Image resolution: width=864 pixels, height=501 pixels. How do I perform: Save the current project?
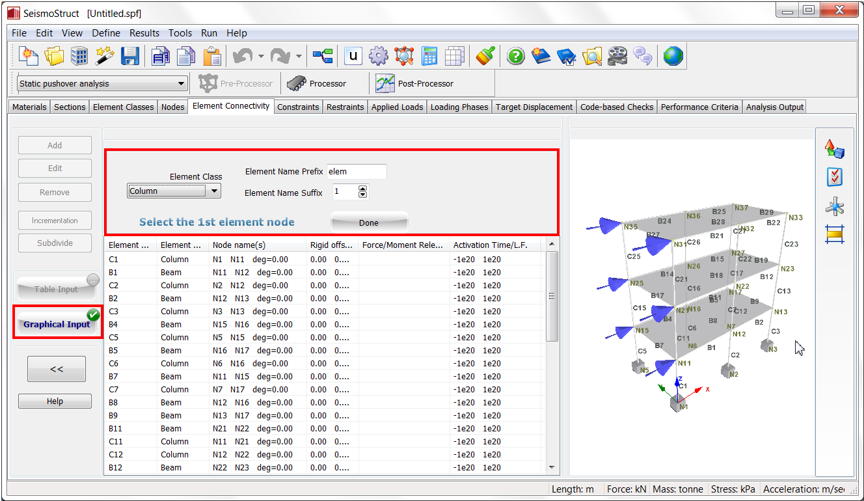tap(129, 56)
